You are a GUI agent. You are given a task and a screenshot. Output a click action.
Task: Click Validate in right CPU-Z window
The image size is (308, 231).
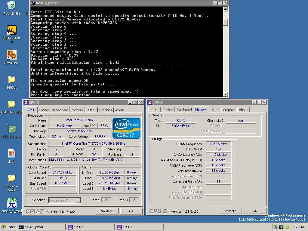(x=230, y=211)
